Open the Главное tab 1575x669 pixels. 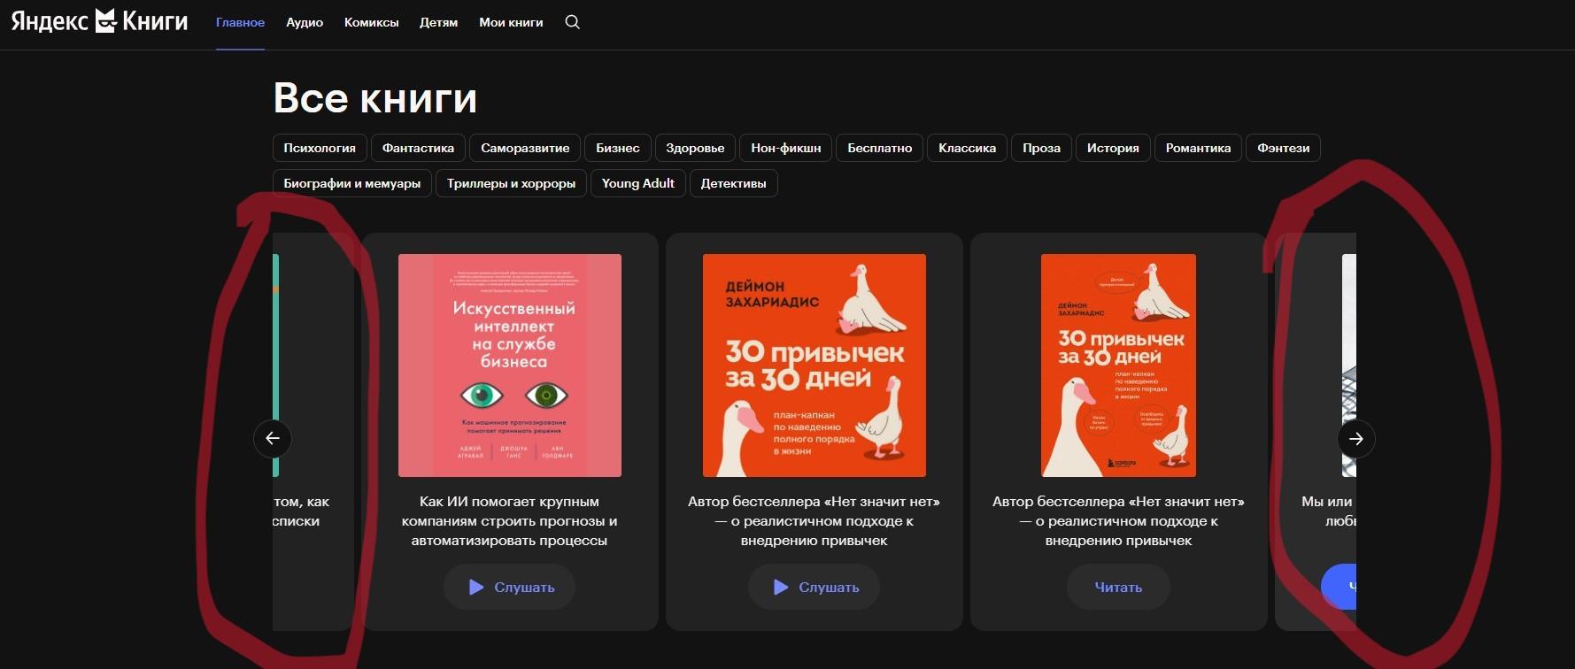tap(240, 22)
